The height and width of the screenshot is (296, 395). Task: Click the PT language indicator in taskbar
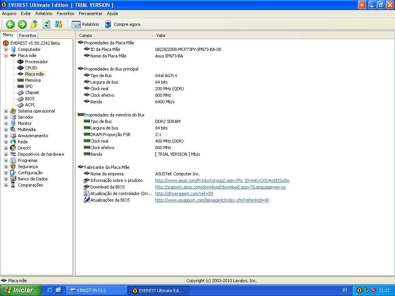[345, 291]
